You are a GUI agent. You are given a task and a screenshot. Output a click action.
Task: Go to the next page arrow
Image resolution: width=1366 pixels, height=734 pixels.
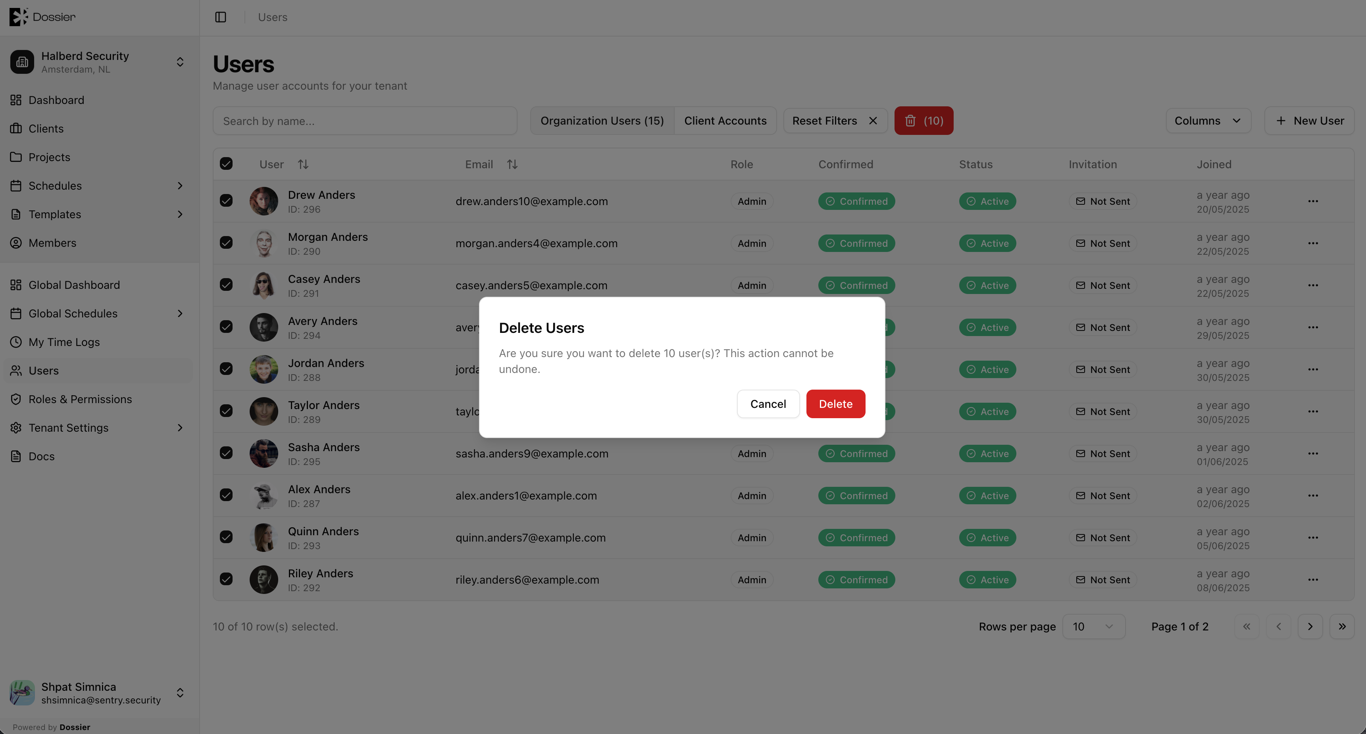pyautogui.click(x=1310, y=626)
